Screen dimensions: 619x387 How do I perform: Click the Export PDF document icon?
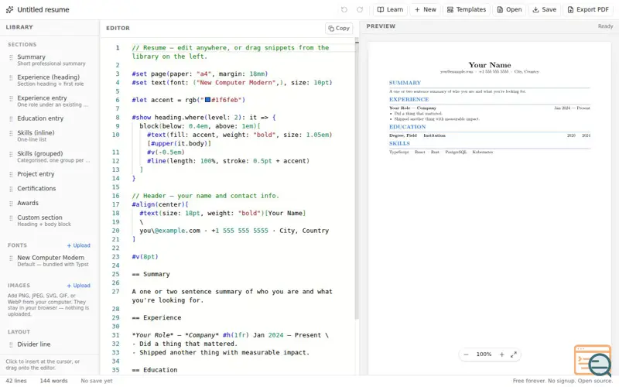[570, 9]
